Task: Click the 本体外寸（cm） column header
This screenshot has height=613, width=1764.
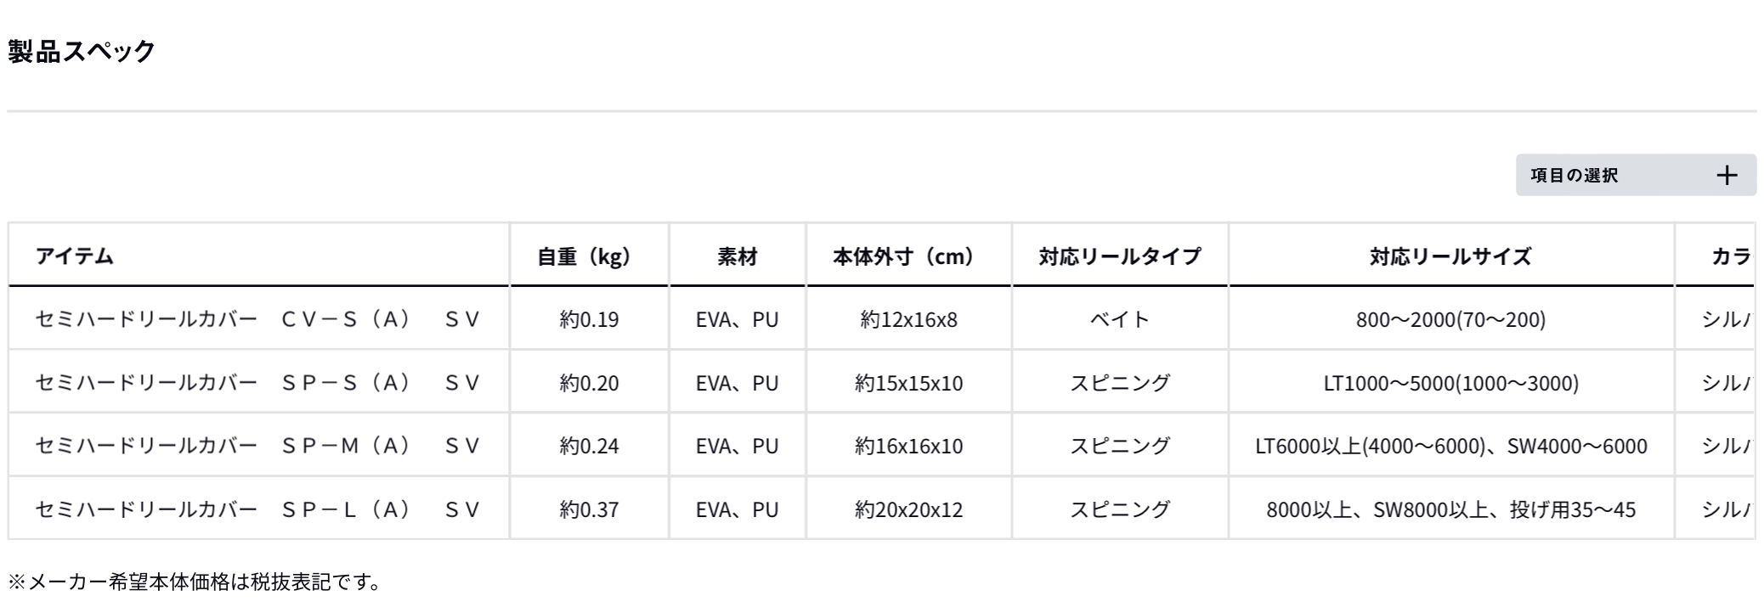Action: click(x=907, y=256)
